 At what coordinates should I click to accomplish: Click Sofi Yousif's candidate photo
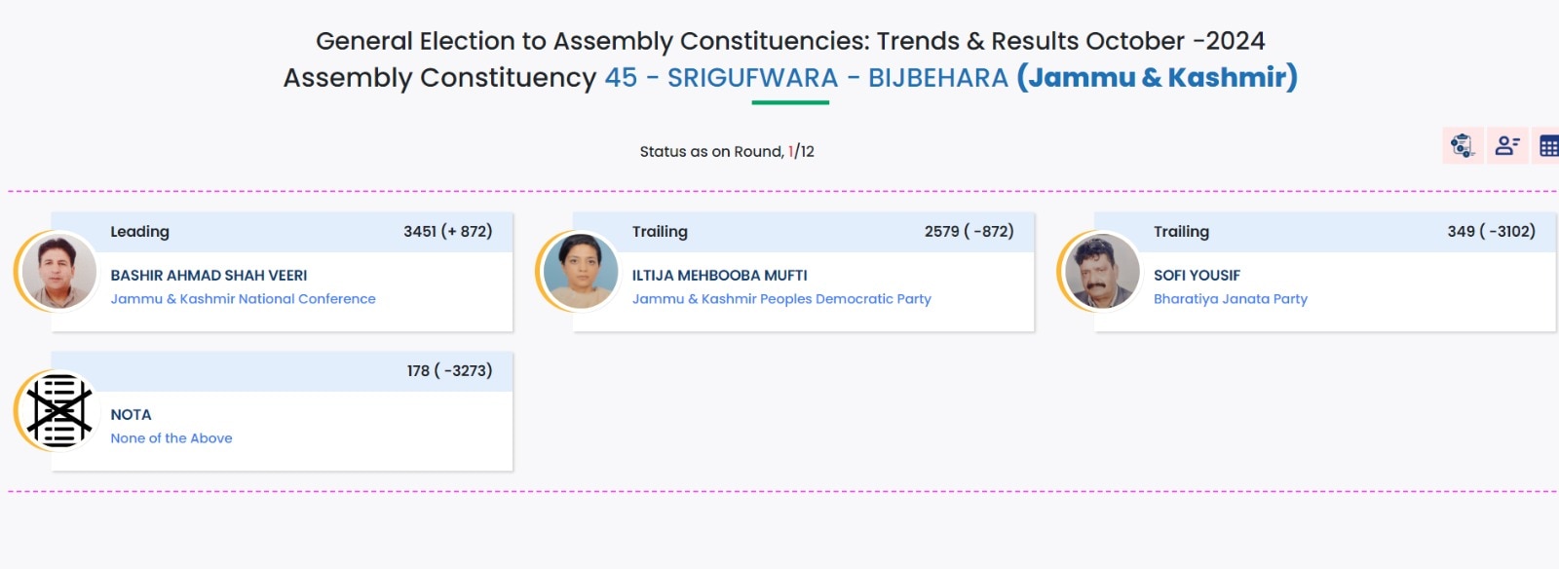[x=1102, y=272]
